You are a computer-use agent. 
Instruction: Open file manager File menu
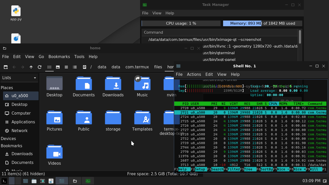5,57
